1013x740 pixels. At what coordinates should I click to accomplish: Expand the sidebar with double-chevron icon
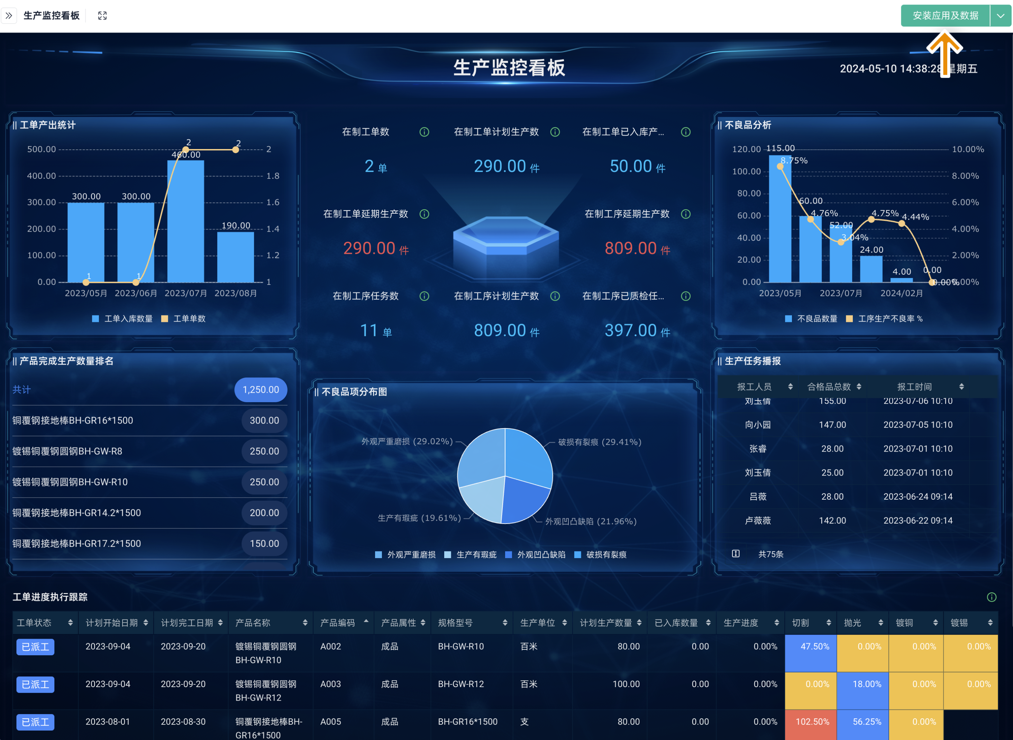coord(9,16)
